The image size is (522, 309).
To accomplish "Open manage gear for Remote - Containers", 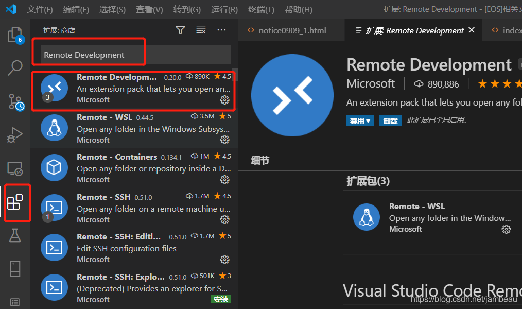I will (225, 180).
